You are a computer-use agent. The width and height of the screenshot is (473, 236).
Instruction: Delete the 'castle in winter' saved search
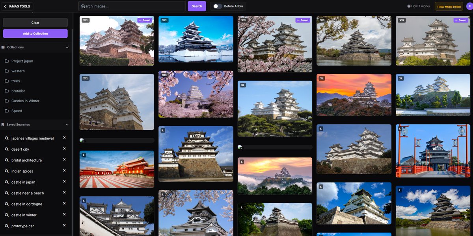coord(64,215)
